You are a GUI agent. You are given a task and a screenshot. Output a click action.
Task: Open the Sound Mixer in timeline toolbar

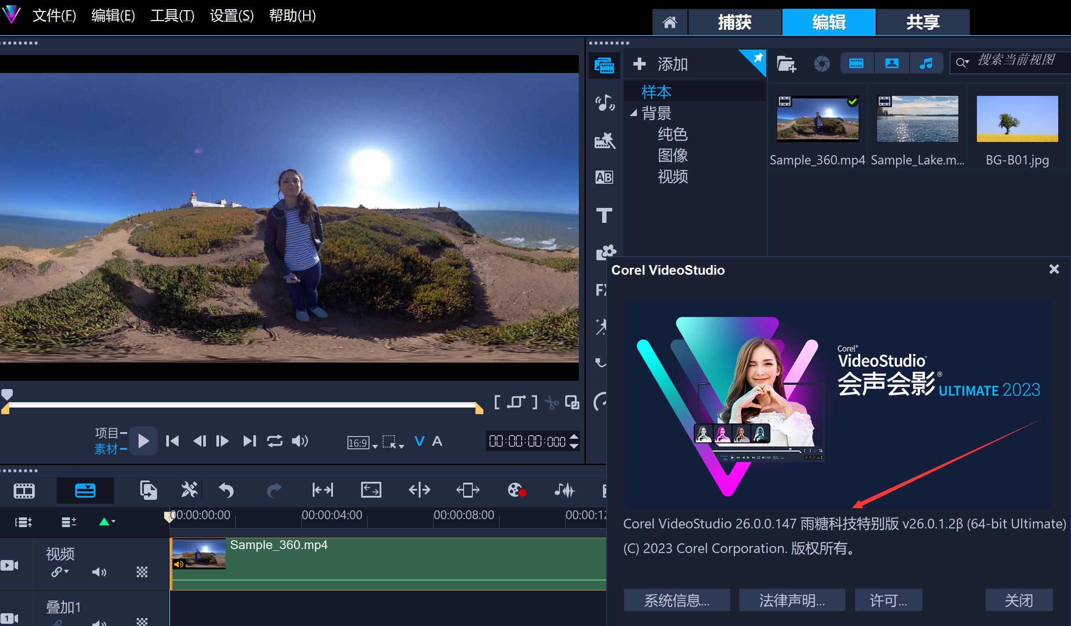point(564,490)
